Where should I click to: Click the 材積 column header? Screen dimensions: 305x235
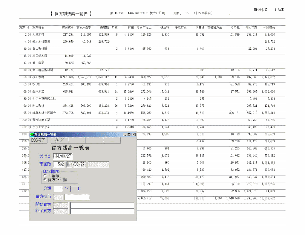click(x=131, y=28)
